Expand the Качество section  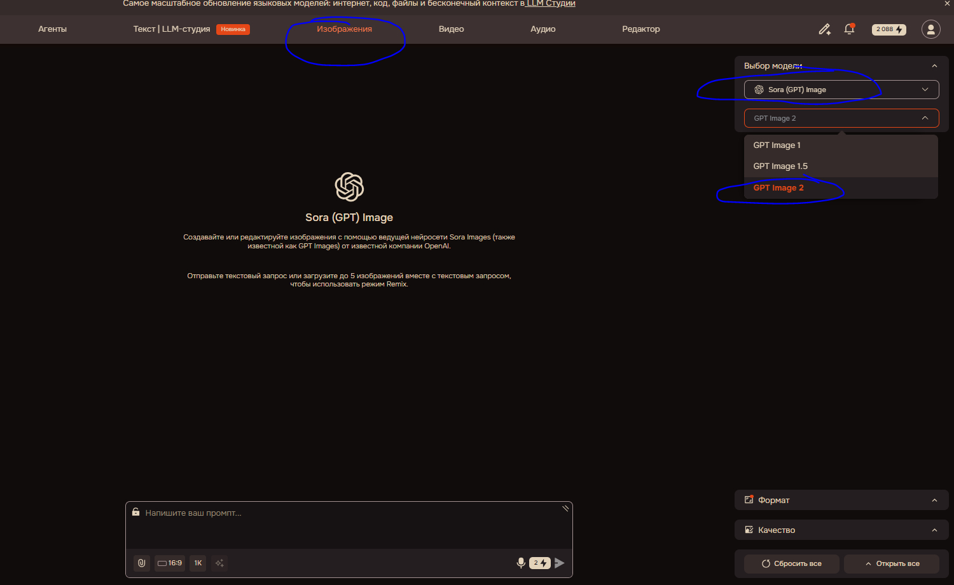point(841,530)
